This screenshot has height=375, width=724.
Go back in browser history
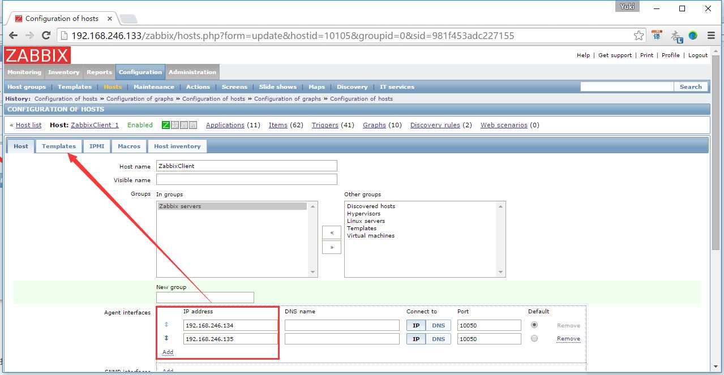tap(14, 36)
